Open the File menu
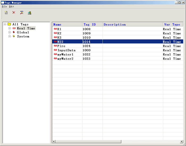 click(4, 7)
